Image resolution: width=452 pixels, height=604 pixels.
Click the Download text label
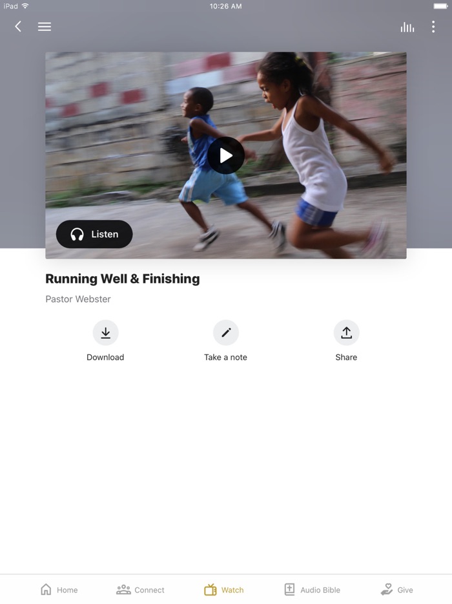[x=105, y=358]
